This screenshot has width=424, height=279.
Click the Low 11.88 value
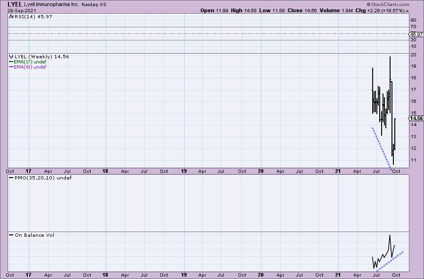tap(272, 10)
